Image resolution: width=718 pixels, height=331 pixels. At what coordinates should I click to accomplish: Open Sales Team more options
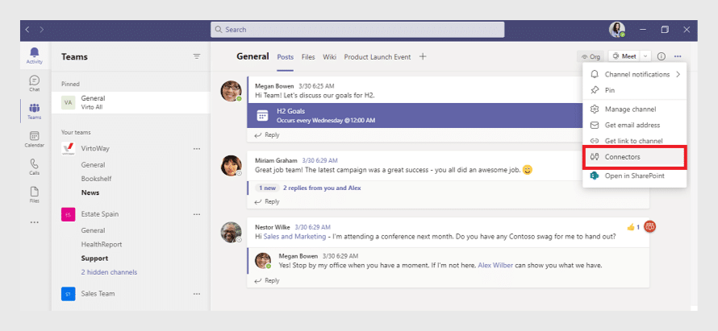(197, 293)
